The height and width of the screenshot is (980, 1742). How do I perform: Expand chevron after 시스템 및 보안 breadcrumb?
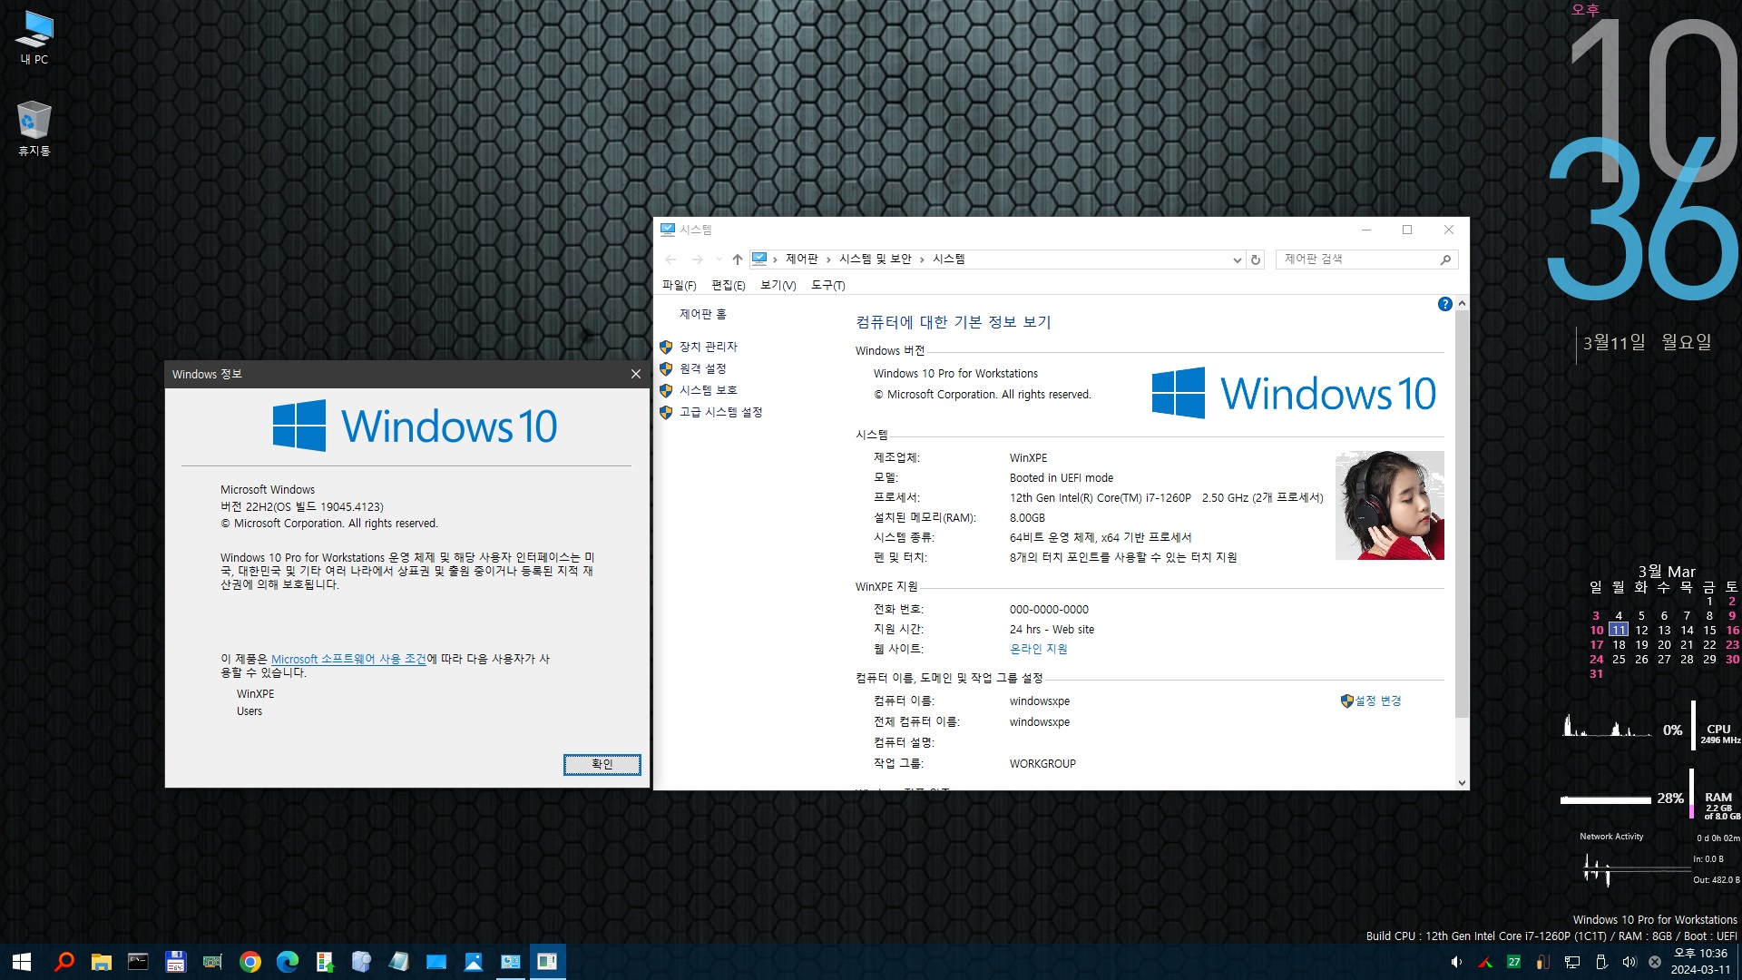click(922, 260)
